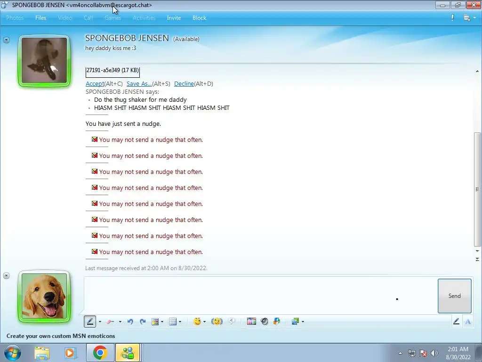Click the first failed nudge envelope icon

pos(94,140)
